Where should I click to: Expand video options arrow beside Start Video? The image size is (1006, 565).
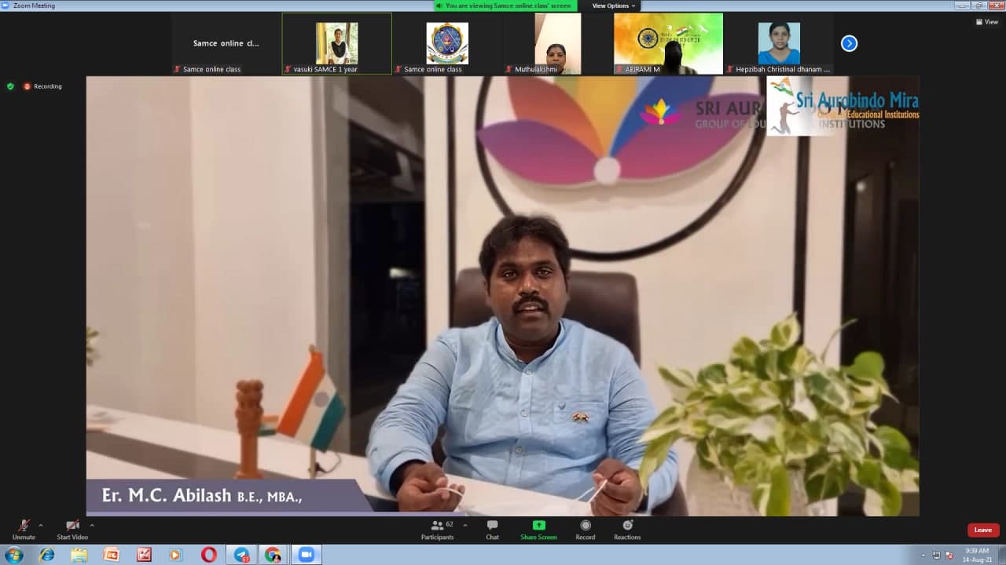[x=92, y=525]
